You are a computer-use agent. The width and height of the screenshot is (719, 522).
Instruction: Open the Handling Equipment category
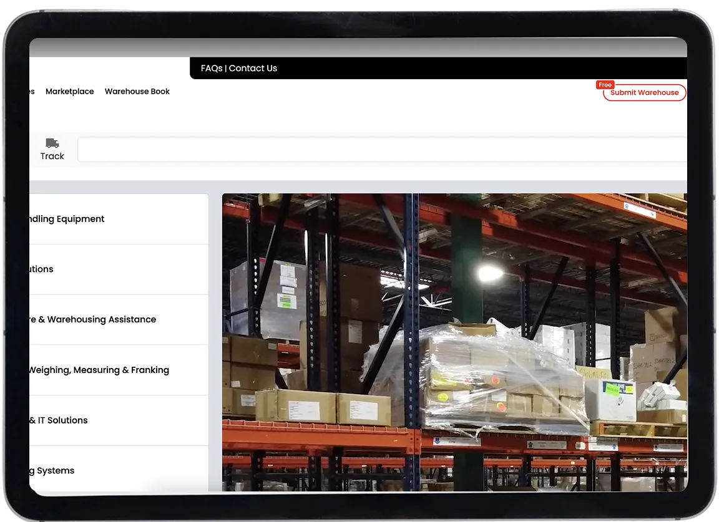[x=67, y=219]
